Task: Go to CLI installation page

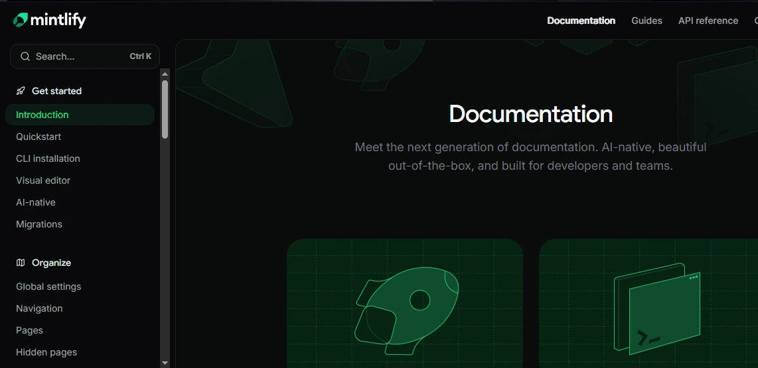Action: pyautogui.click(x=48, y=158)
